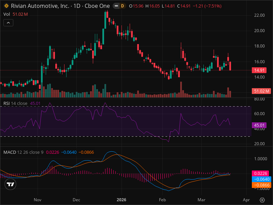Click the −0.0640 MACD line axis label
This screenshot has width=273, height=205.
click(x=261, y=179)
